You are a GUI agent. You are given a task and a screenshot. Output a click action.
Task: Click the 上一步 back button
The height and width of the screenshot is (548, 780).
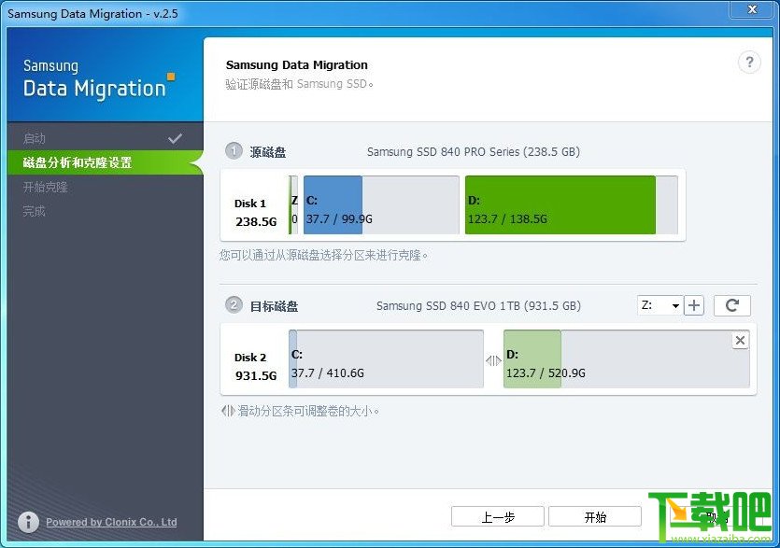[x=498, y=516]
